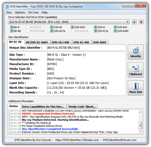This screenshot has width=151, height=147.
Task: Click the Internet Version Check Postponed line
Action: 70,132
